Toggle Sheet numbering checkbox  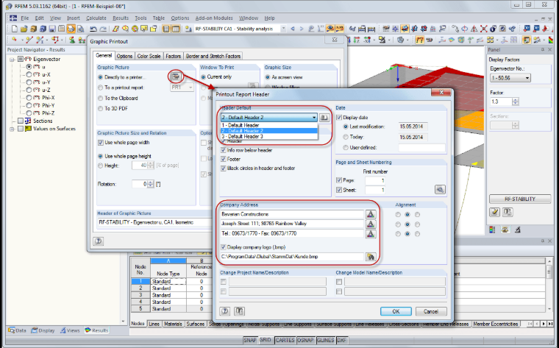(x=339, y=190)
